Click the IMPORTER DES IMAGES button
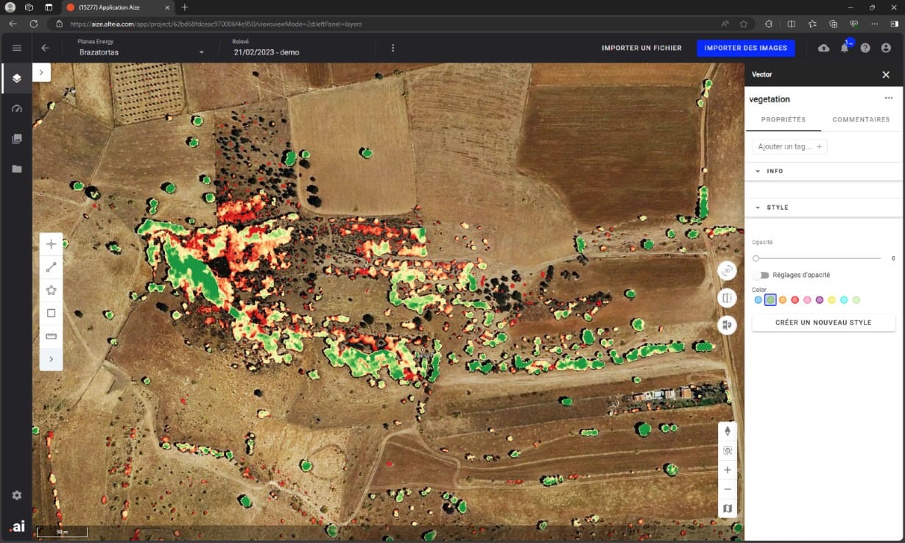The height and width of the screenshot is (543, 905). [x=745, y=48]
